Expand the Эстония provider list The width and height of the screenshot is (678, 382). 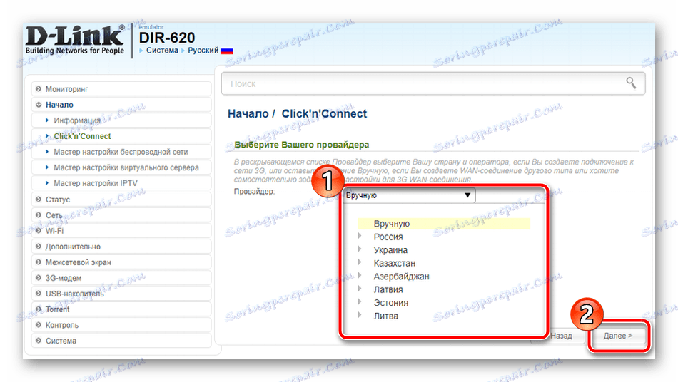coord(359,302)
